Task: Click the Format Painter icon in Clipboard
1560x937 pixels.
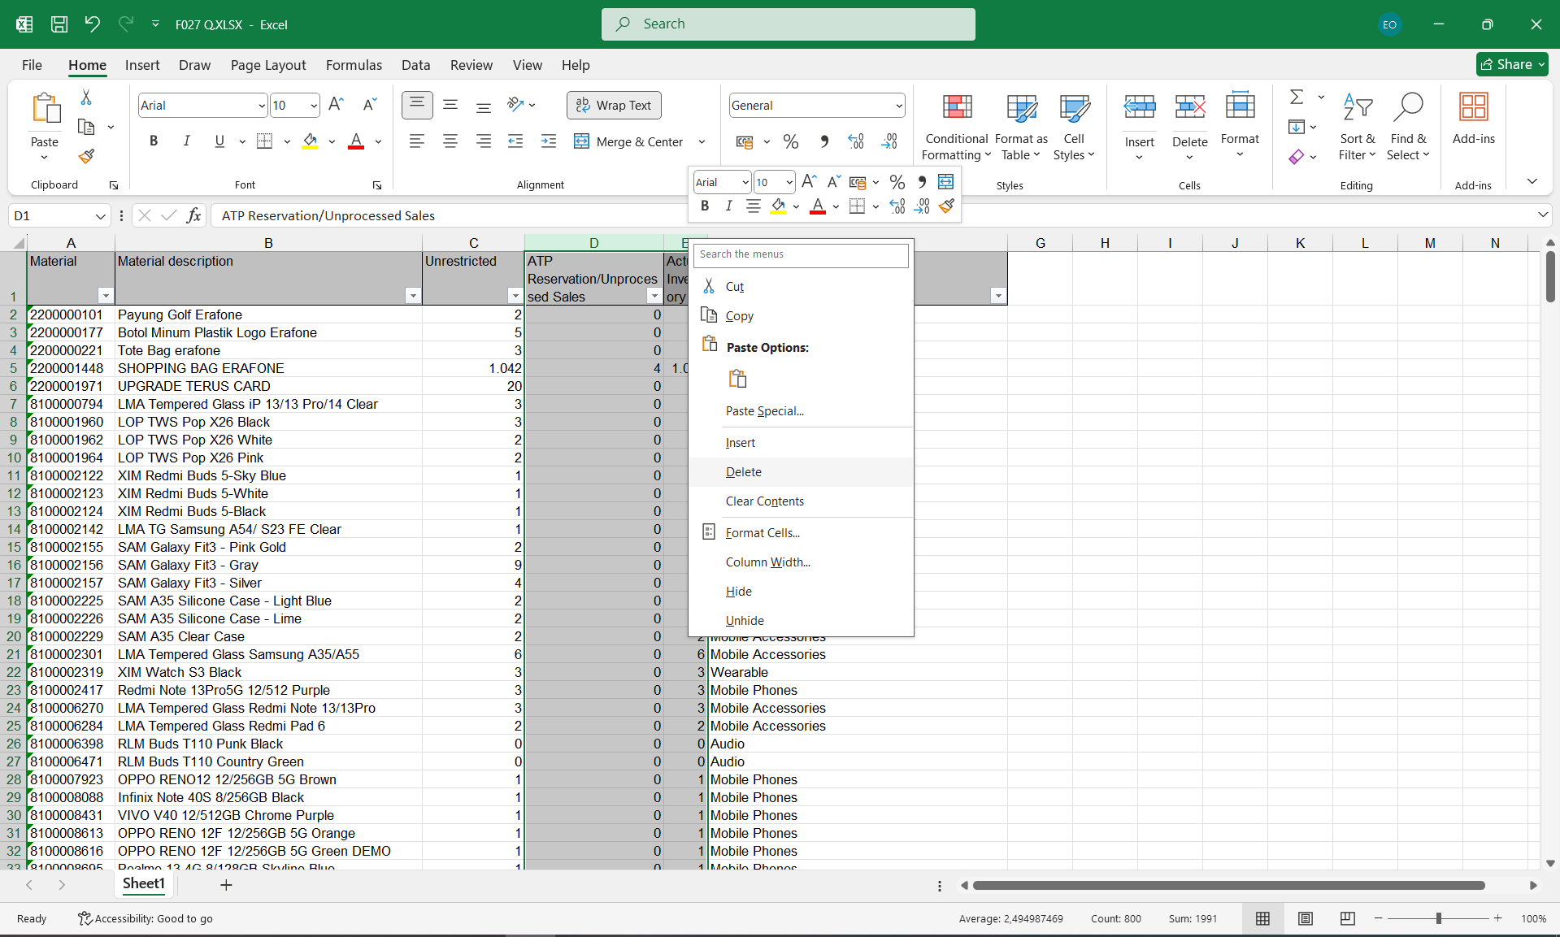Action: (x=86, y=156)
